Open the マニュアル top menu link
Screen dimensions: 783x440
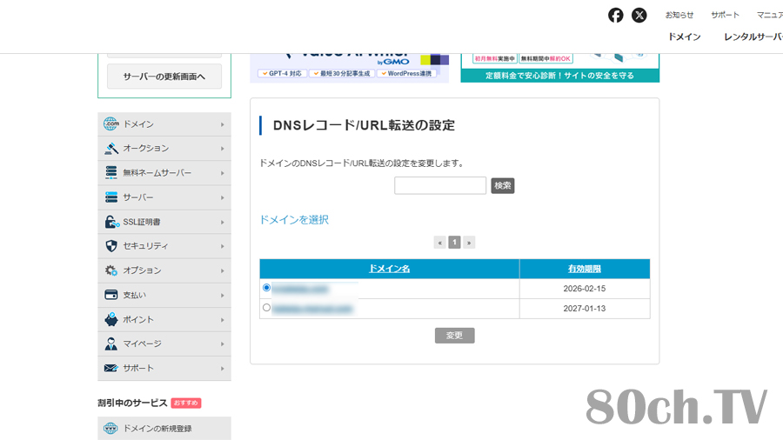pos(770,15)
